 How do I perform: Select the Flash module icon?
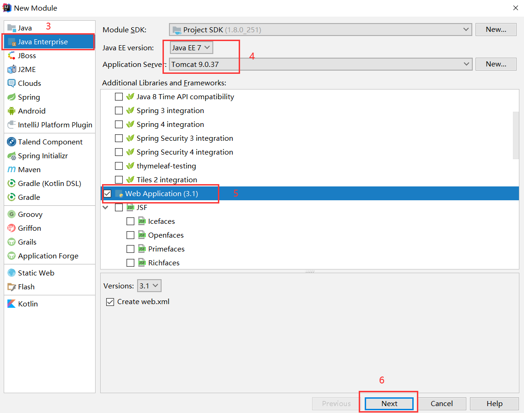coord(12,287)
